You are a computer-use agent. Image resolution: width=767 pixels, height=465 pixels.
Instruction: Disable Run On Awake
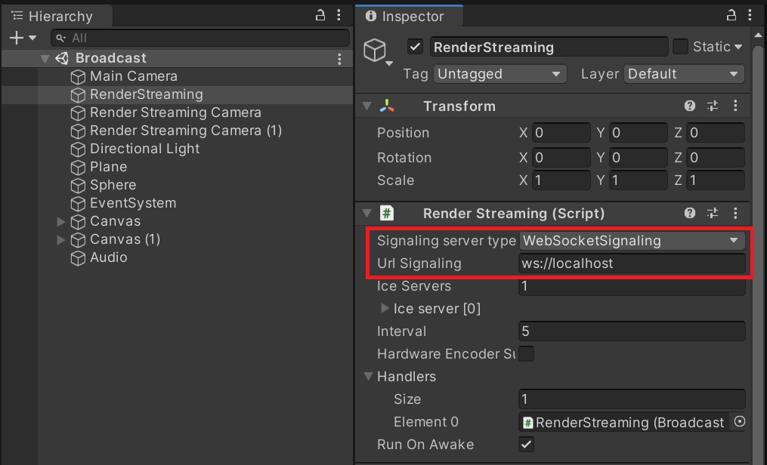pos(526,445)
